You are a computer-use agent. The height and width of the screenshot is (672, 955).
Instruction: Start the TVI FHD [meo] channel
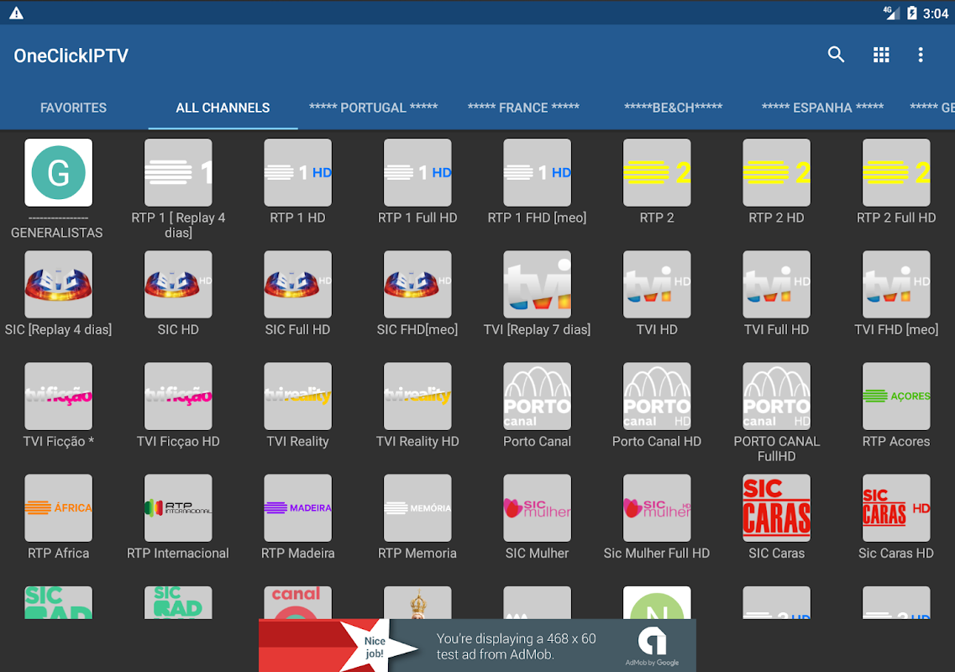click(x=896, y=285)
